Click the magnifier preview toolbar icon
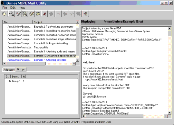The width and height of the screenshot is (174, 125). coord(25,14)
